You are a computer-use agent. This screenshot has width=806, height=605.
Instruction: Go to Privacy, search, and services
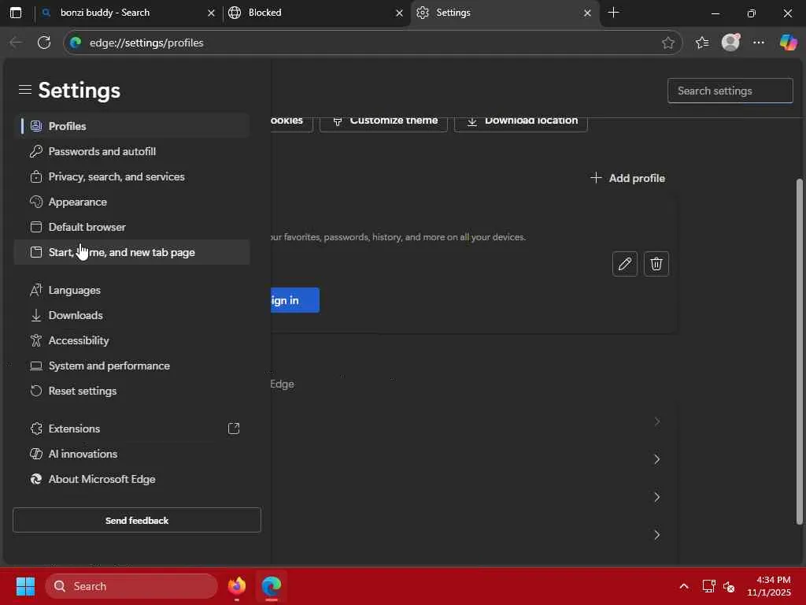131,176
